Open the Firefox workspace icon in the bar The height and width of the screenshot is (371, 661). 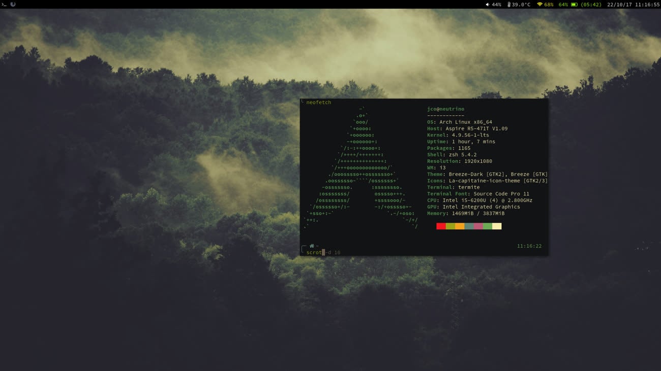click(13, 5)
